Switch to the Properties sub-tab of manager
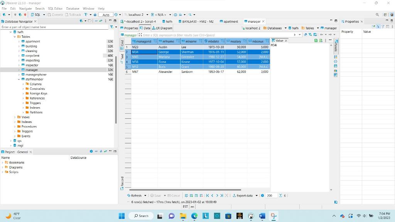Image resolution: width=395 pixels, height=222 pixels. (x=129, y=28)
